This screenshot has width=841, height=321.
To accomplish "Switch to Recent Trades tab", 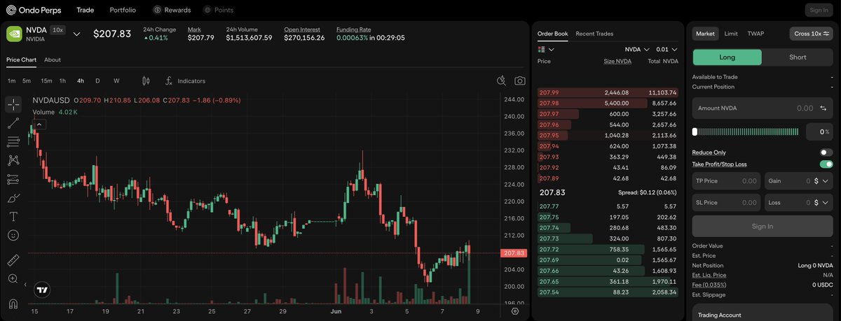I will [594, 34].
